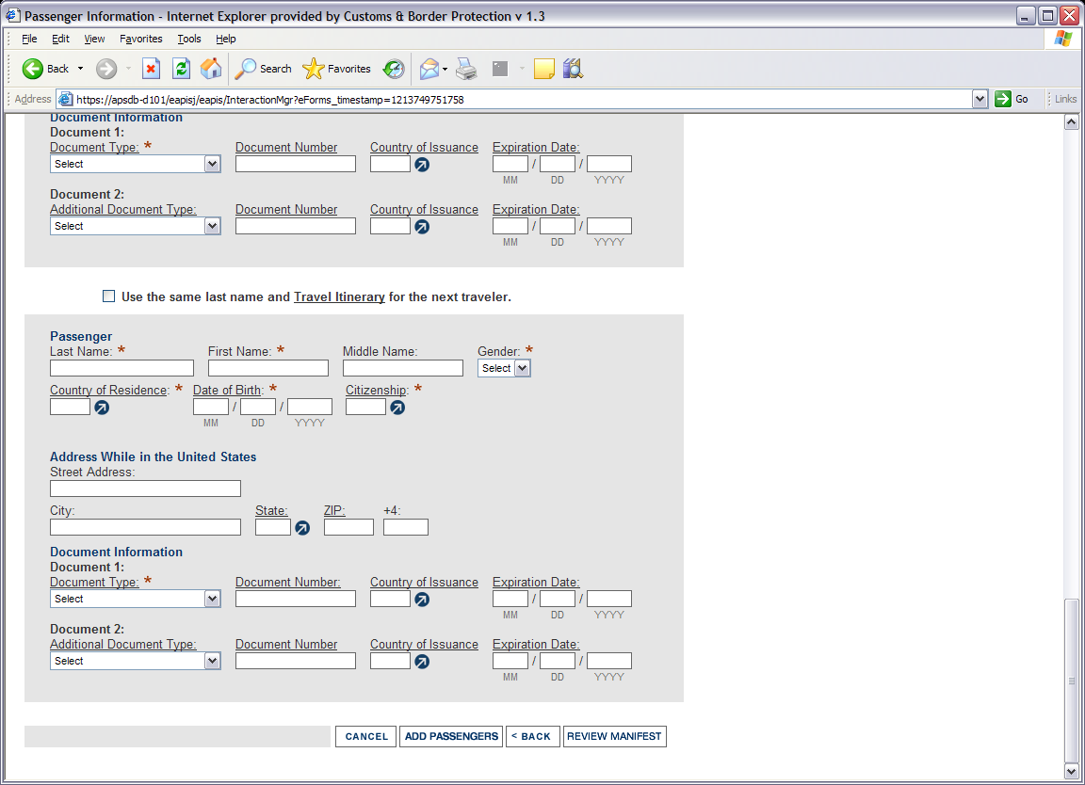Open lookup for bottom Document 1 Country of Issuance
Viewport: 1085px width, 785px height.
(422, 600)
